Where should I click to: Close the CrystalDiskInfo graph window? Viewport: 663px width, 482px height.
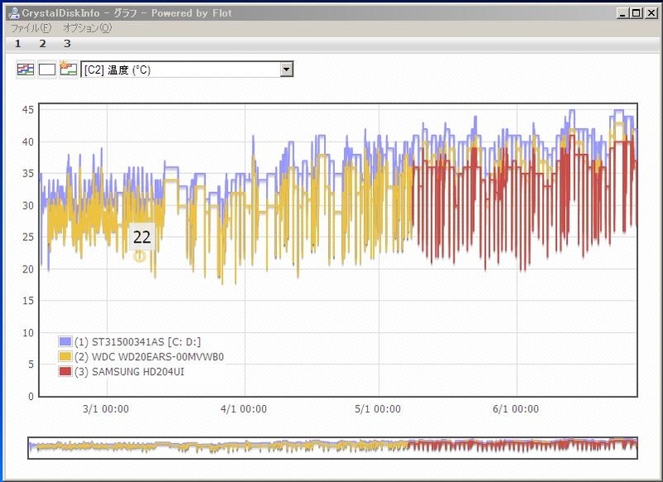[651, 13]
